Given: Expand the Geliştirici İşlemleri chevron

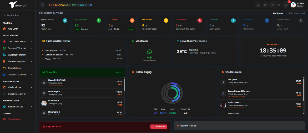Looking at the screenshot, I should (31, 94).
